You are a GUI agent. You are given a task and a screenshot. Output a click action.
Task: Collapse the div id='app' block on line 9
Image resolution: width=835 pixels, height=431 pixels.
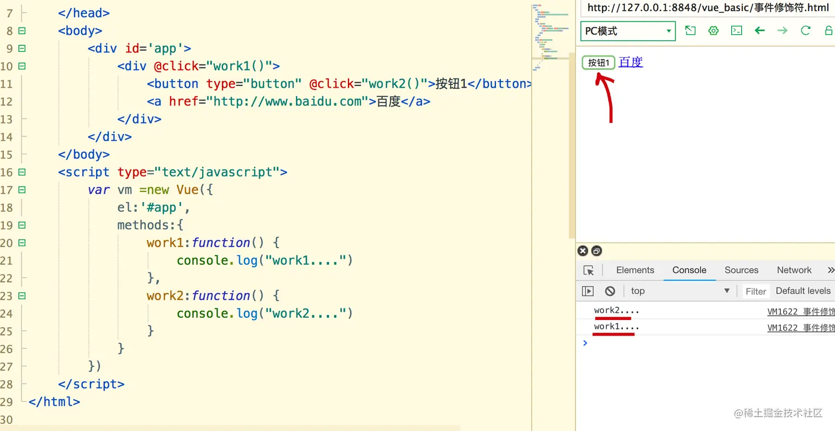coord(22,49)
